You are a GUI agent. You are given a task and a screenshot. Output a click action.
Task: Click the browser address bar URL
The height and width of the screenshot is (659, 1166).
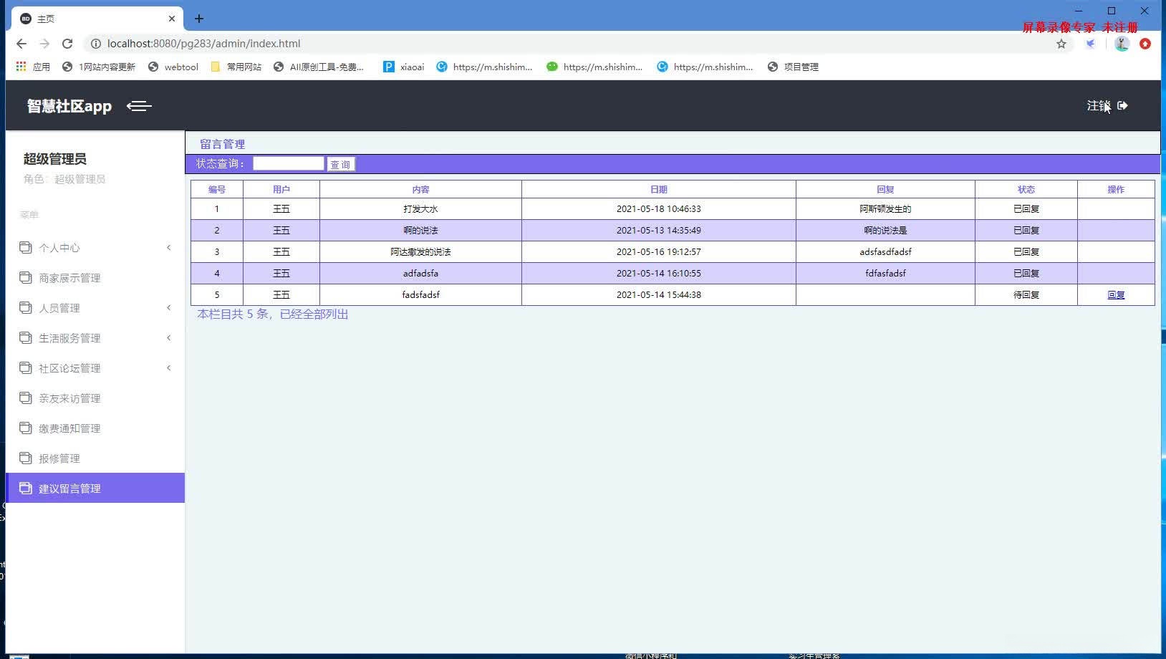tap(204, 44)
